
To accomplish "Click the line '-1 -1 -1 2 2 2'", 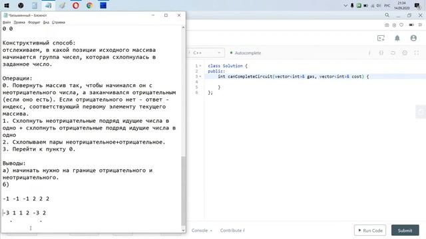I will pos(26,199).
